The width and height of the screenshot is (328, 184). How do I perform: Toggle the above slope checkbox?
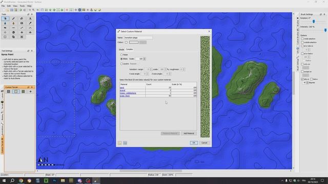coord(302,79)
